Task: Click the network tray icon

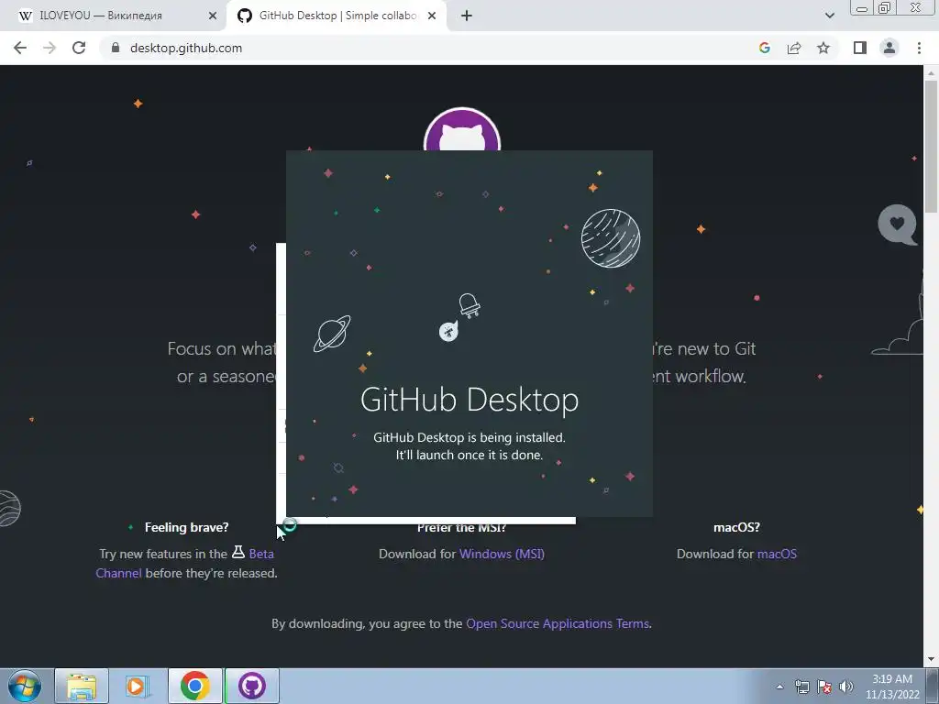Action: point(801,687)
